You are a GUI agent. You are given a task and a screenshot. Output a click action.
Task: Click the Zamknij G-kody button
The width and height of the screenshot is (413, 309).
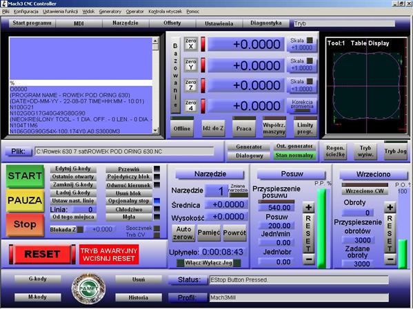tap(73, 184)
